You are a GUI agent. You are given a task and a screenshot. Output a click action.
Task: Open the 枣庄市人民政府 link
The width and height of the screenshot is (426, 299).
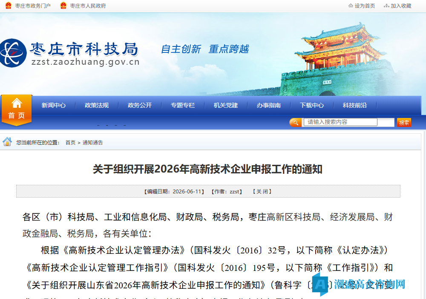tap(88, 6)
